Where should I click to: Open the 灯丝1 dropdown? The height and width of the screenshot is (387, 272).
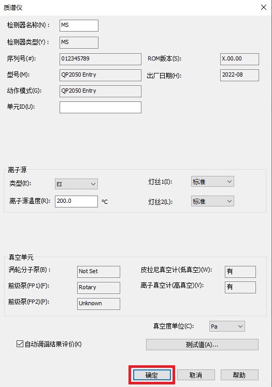click(212, 182)
